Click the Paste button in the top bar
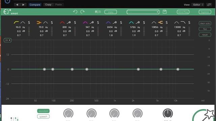The image size is (216, 121). [58, 4]
